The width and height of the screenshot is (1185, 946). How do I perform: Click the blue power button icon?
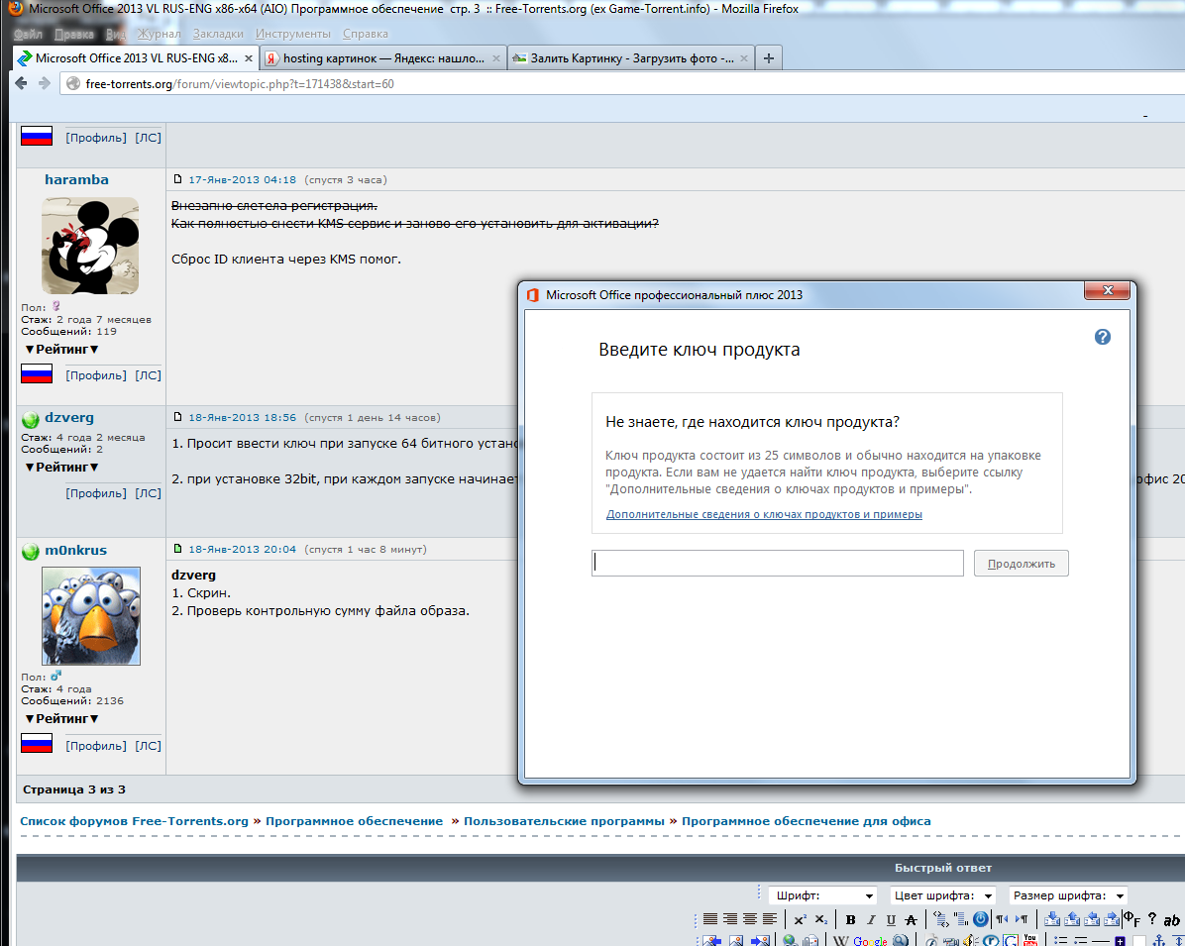980,919
